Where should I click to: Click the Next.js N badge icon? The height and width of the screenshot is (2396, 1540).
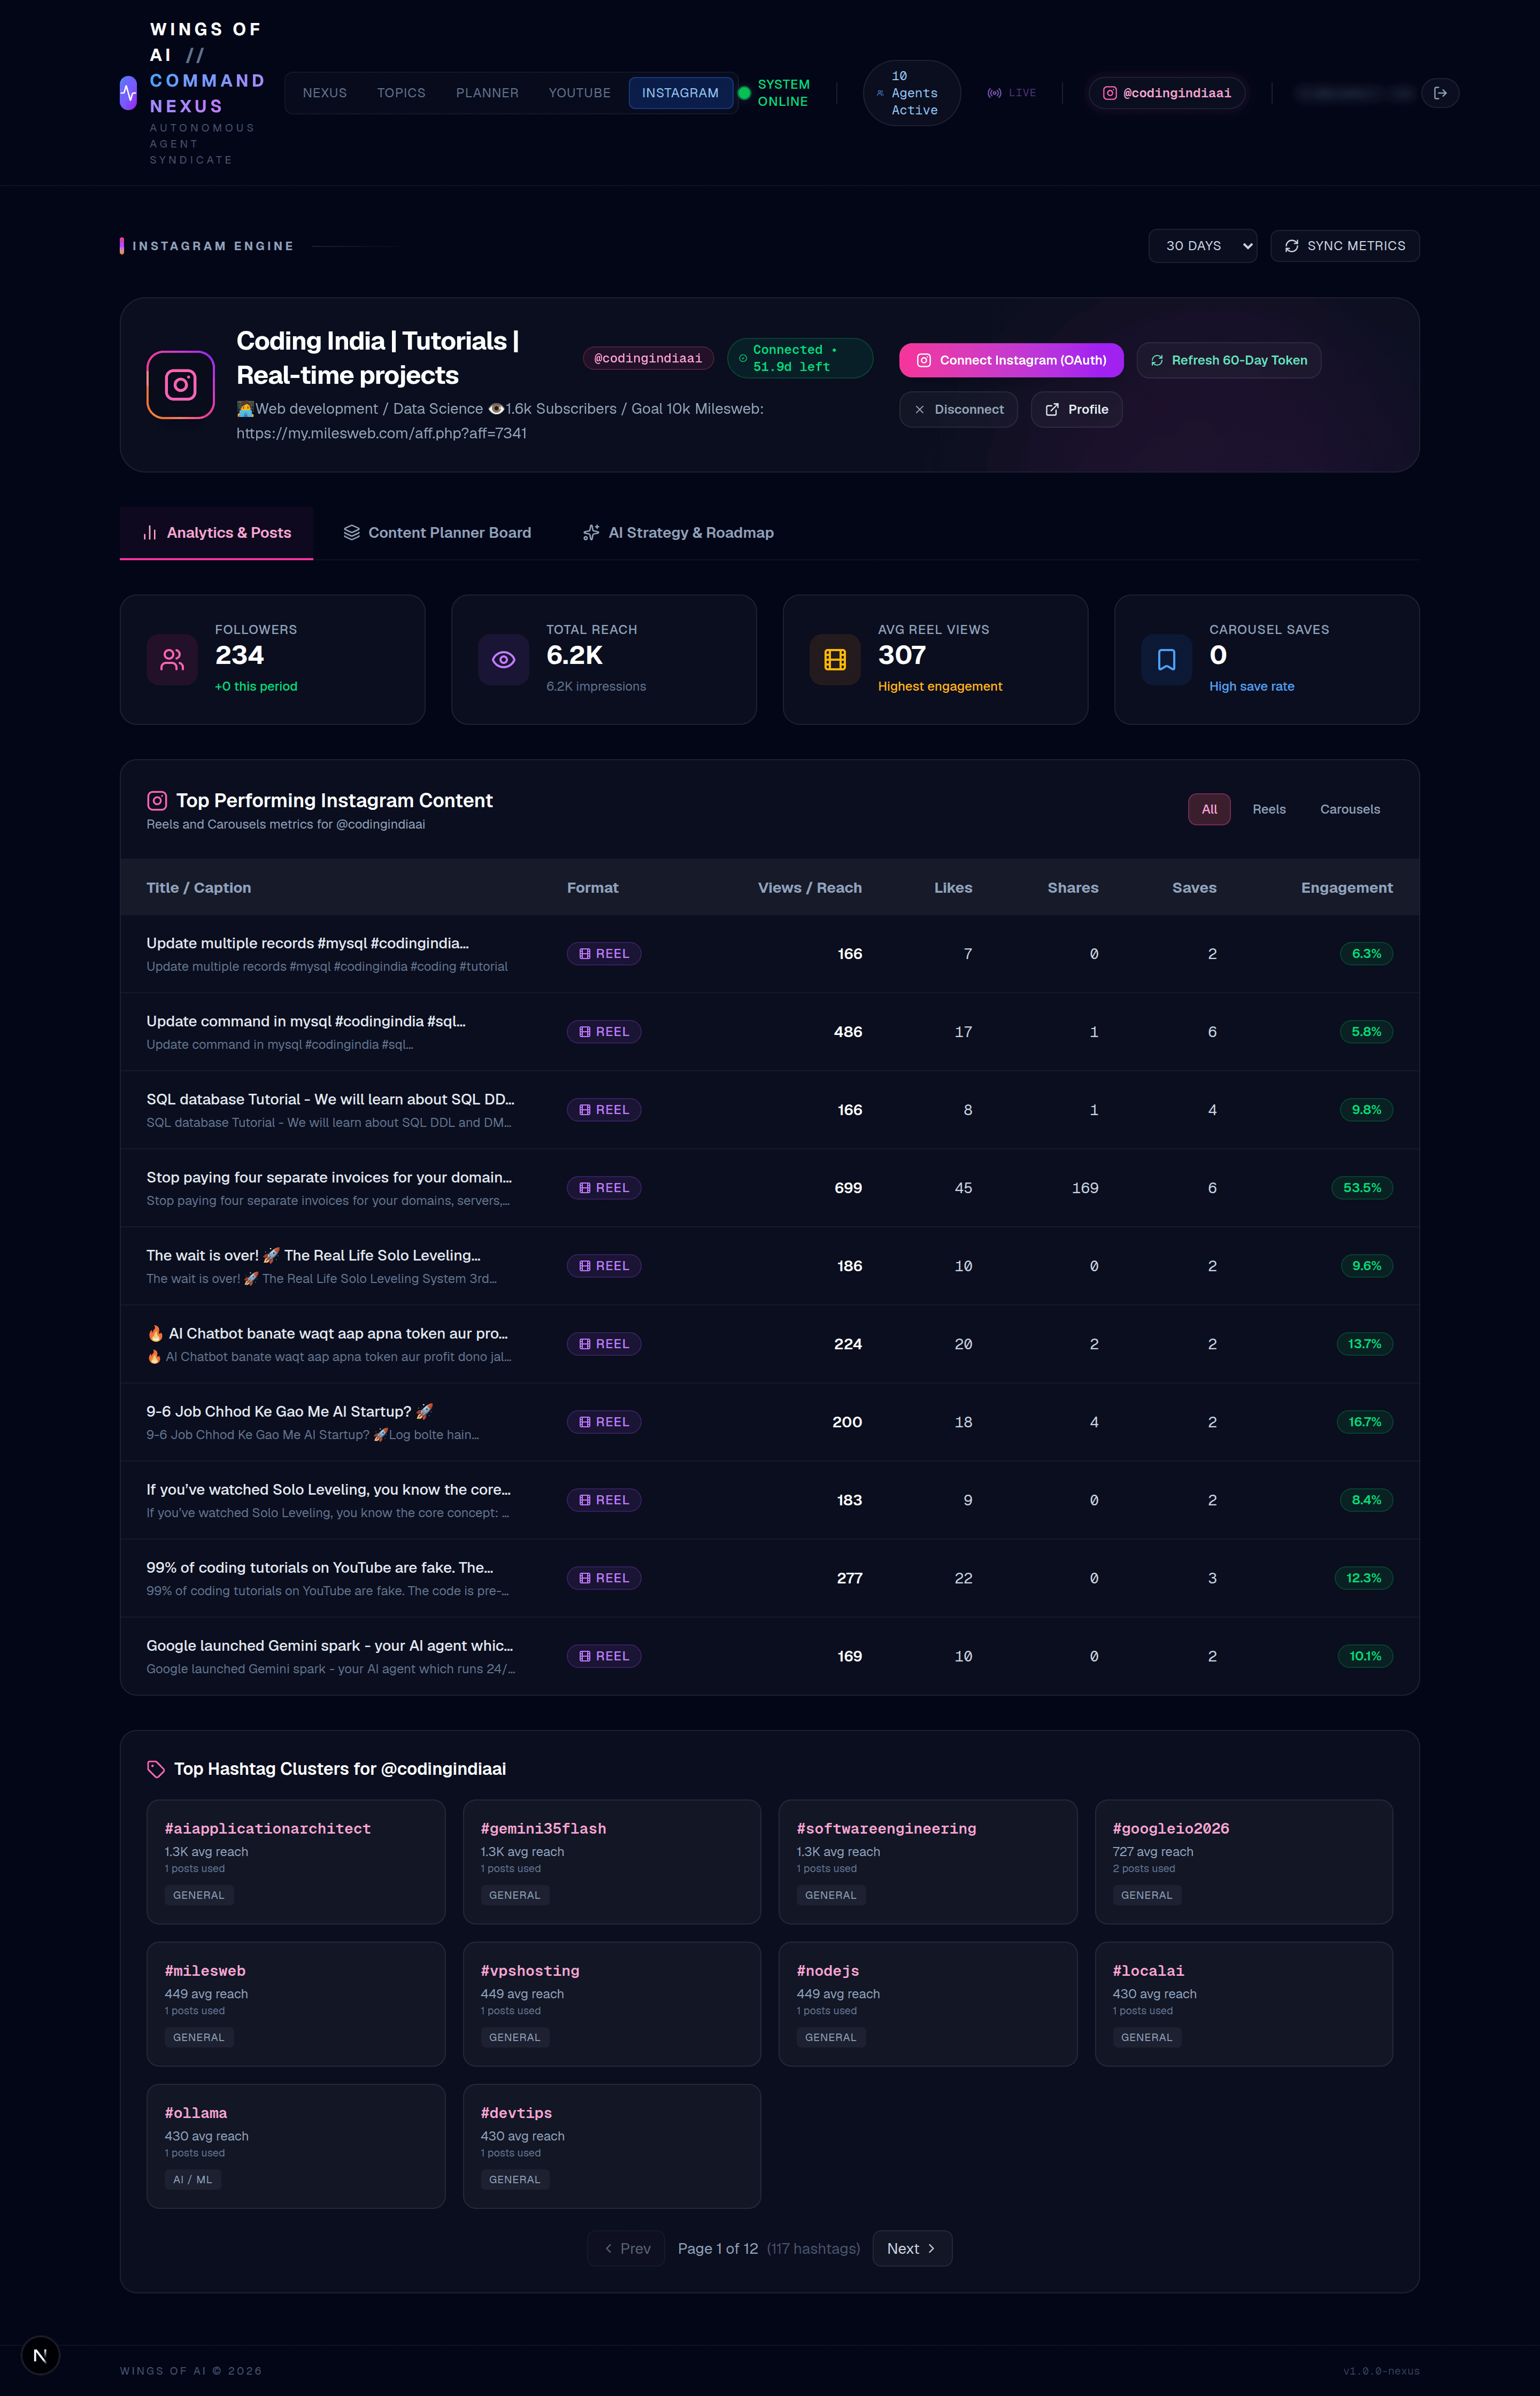coord(40,2356)
